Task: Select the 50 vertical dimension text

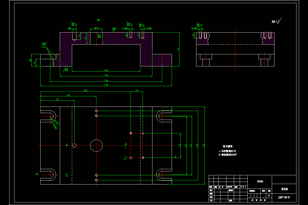Action: tap(180, 145)
